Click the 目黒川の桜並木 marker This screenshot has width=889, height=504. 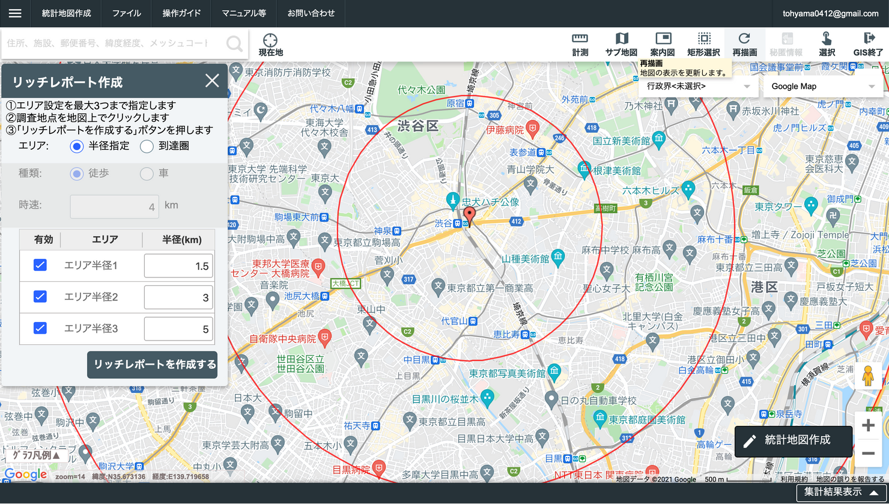click(x=487, y=397)
